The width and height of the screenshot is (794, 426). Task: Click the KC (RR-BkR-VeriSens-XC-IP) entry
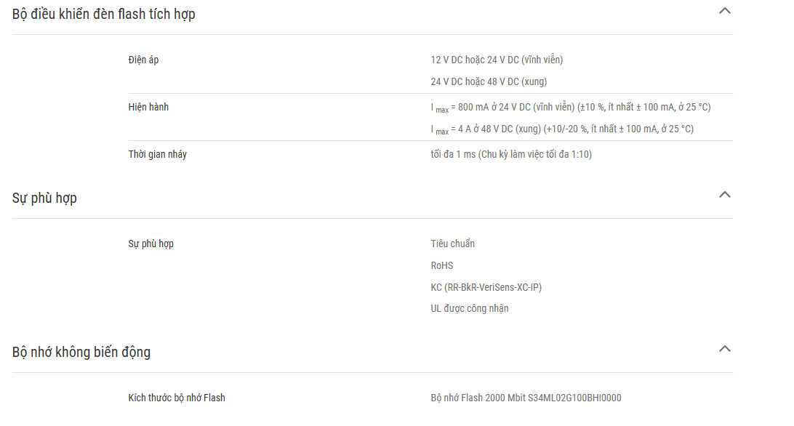click(486, 287)
